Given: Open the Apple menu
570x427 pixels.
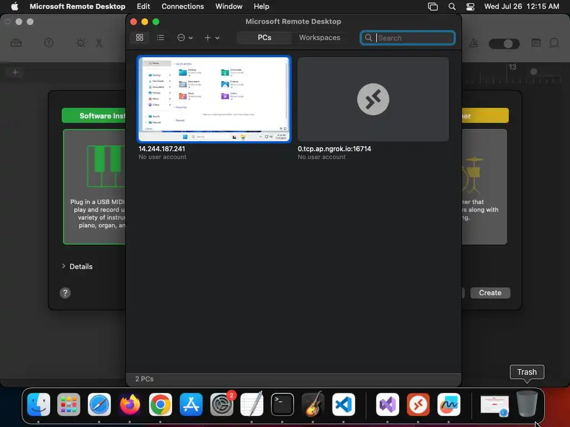Looking at the screenshot, I should (x=14, y=6).
